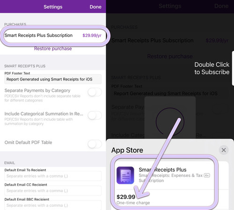This screenshot has height=210, width=234.
Task: Tap the Double Click to Subscribe prompt
Action: (x=212, y=68)
